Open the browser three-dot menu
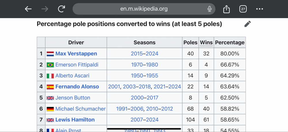 pos(259,9)
